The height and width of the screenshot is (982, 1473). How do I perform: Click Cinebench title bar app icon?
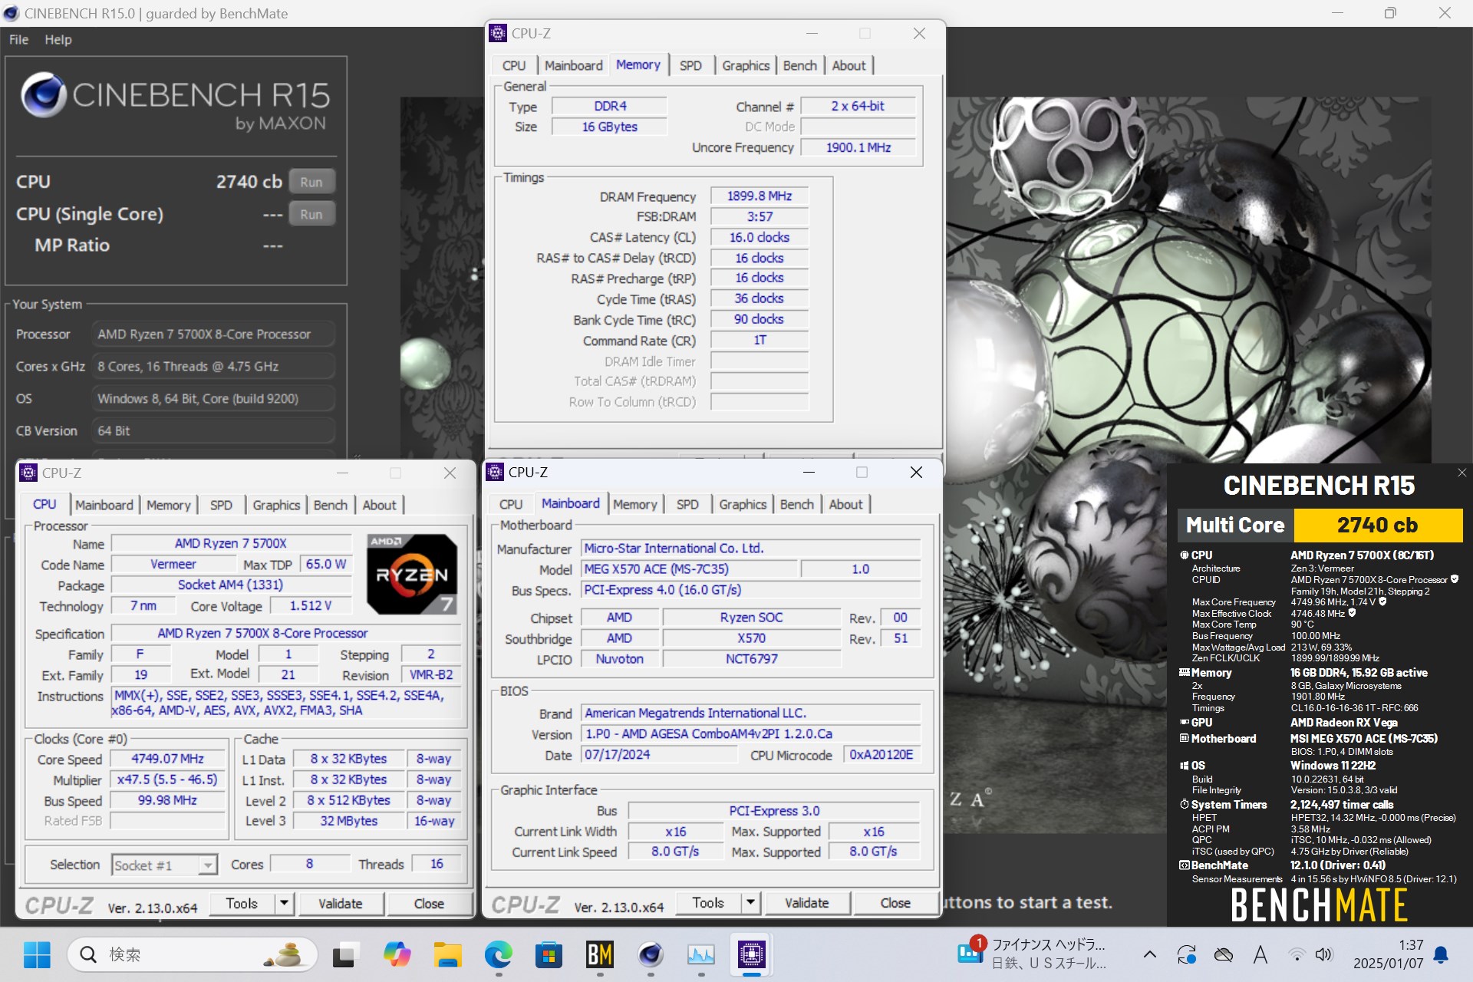11,13
